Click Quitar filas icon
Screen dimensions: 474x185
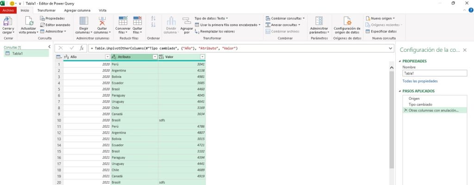tap(137, 20)
